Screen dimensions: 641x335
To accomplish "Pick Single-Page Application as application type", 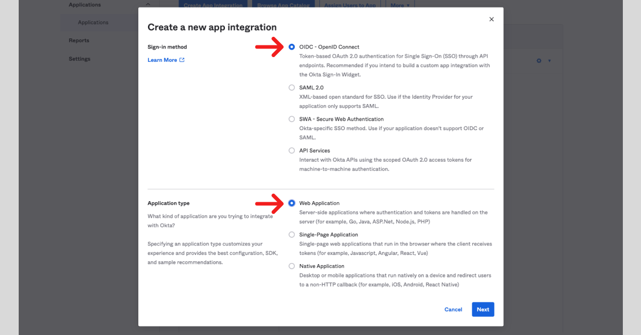I will [292, 234].
